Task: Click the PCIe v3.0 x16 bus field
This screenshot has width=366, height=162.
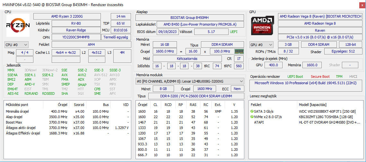Action: (x=320, y=37)
